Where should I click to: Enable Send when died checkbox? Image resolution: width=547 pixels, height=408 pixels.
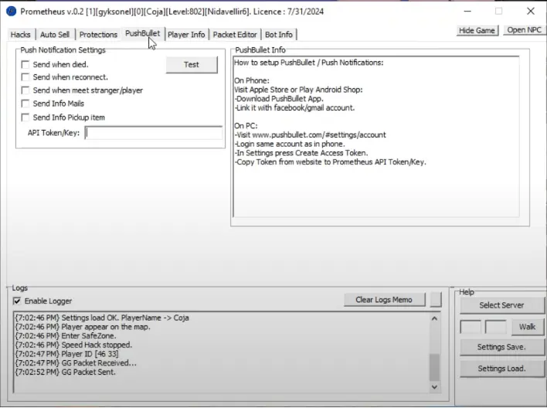point(25,65)
